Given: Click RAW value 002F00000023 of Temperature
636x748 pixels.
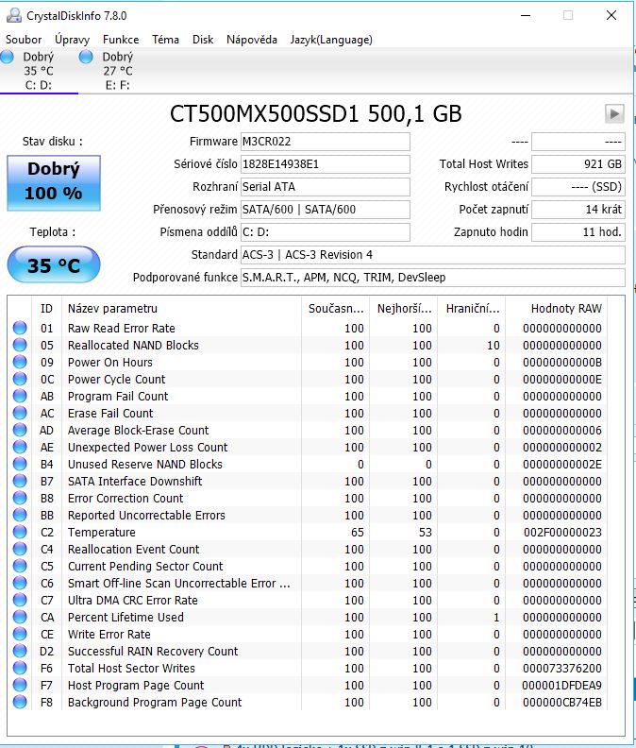Looking at the screenshot, I should [562, 533].
